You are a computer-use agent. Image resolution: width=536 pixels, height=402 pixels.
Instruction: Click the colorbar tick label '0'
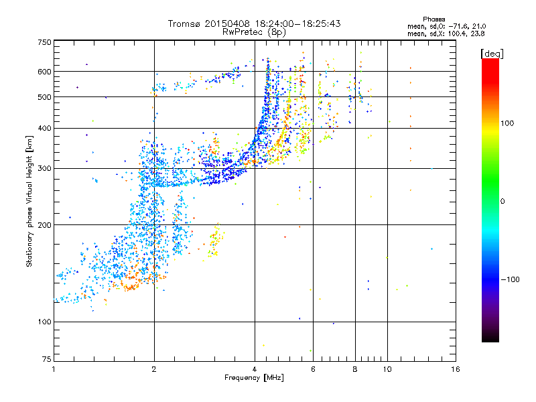(503, 201)
